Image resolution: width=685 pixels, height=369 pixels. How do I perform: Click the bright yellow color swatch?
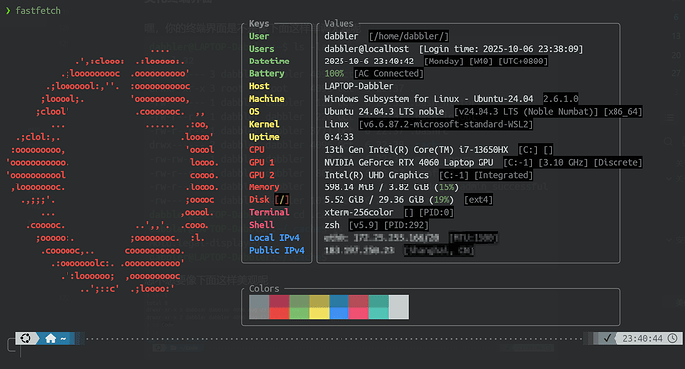(x=319, y=313)
